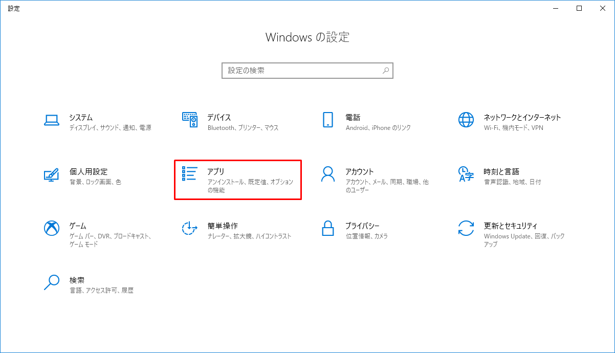Screen dimensions: 615x353
Task: Select the プライバシー heading
Action: point(362,226)
